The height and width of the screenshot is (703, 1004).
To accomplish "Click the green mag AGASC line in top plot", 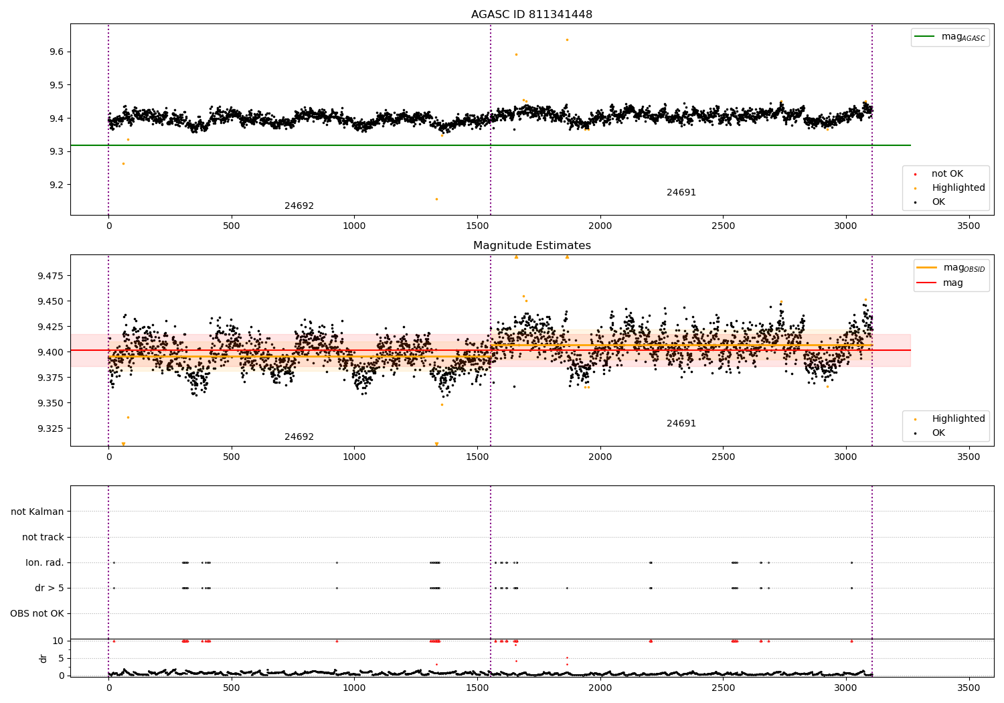I will coord(490,145).
